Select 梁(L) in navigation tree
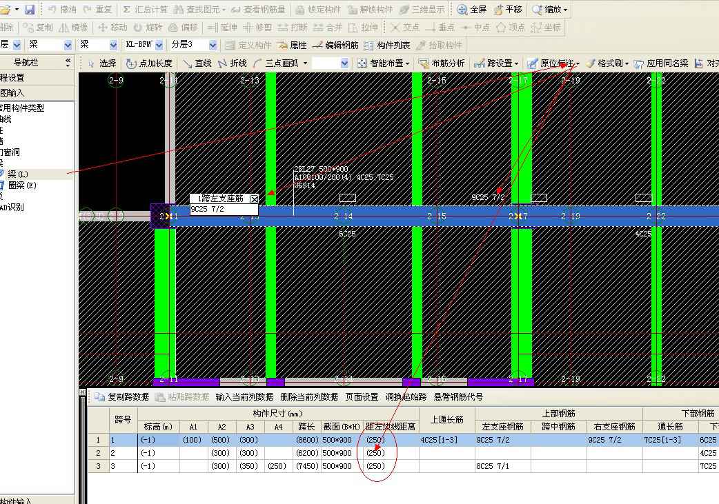Viewport: 719px width, 504px height. click(18, 174)
